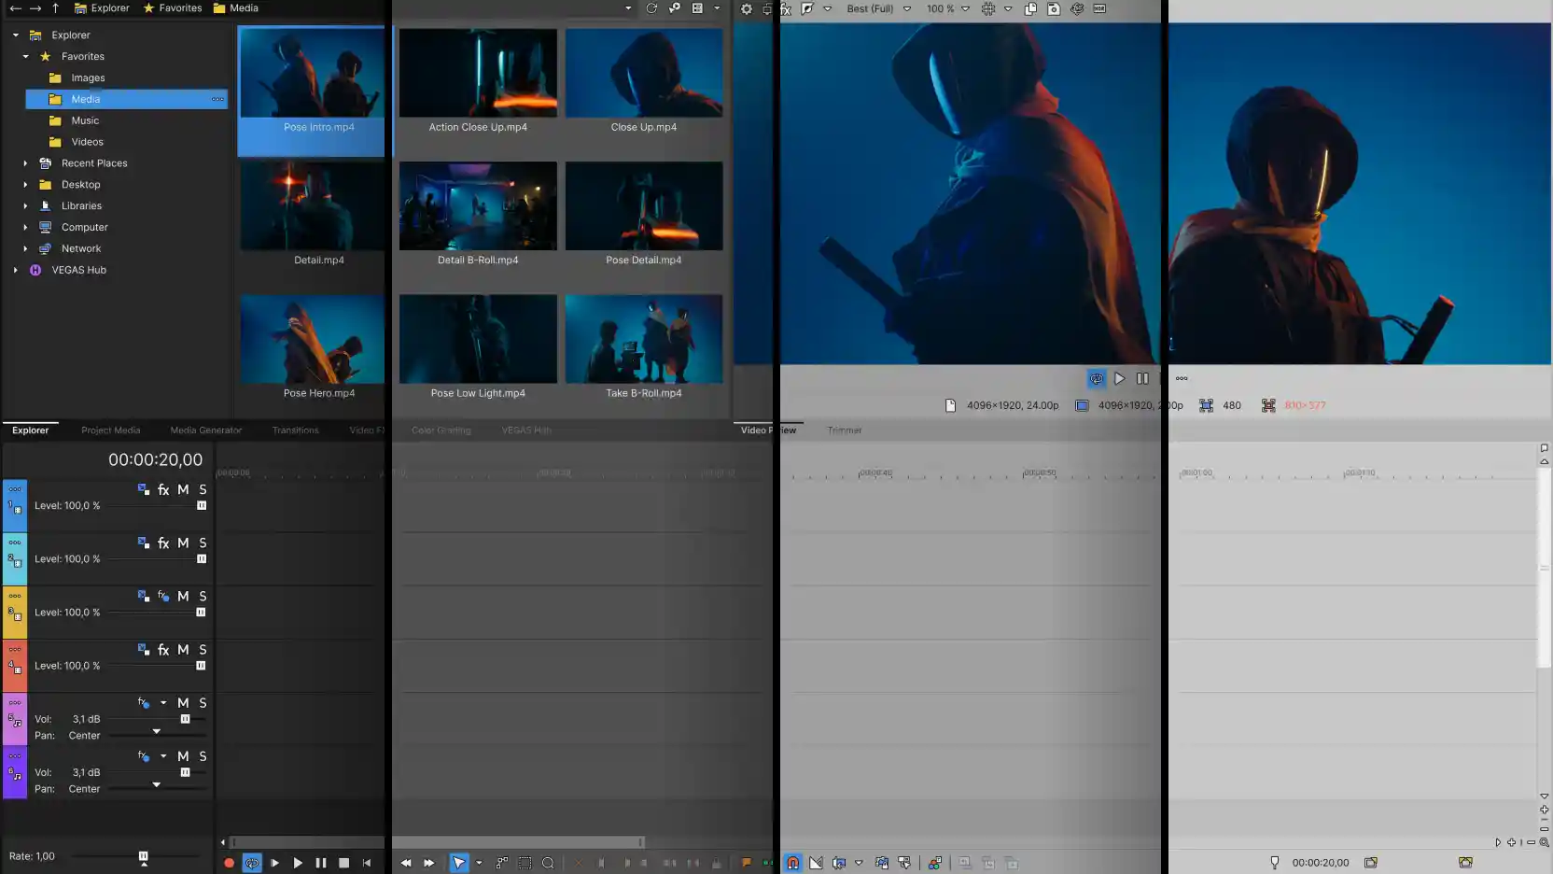This screenshot has height=874, width=1553.
Task: Toggle HDR preview icon
Action: [x=1099, y=8]
